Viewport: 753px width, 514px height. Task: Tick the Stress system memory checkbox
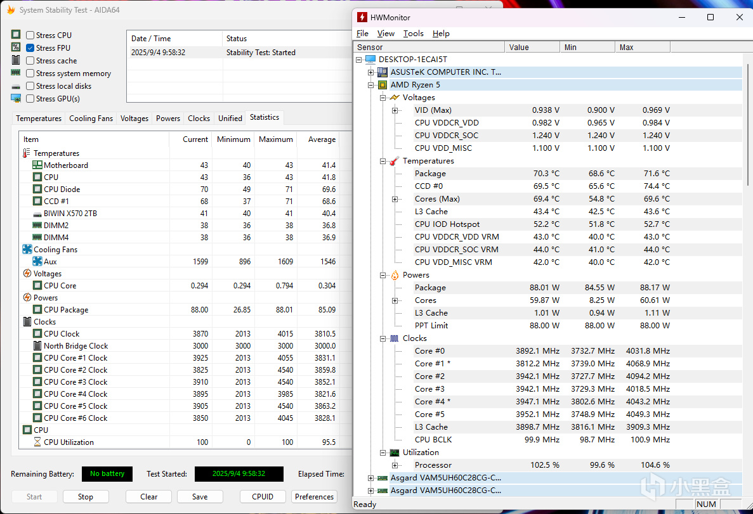tap(30, 73)
